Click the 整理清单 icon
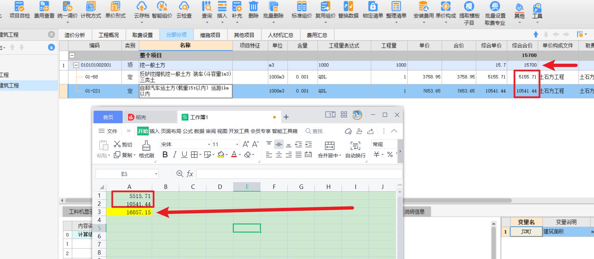 click(x=396, y=6)
